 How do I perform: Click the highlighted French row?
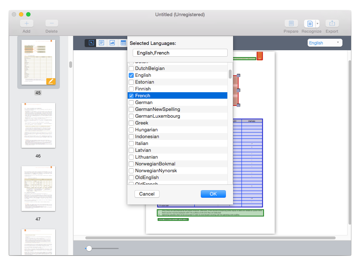(x=177, y=96)
